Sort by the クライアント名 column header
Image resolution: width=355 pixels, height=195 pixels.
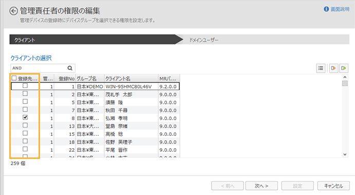[131, 78]
